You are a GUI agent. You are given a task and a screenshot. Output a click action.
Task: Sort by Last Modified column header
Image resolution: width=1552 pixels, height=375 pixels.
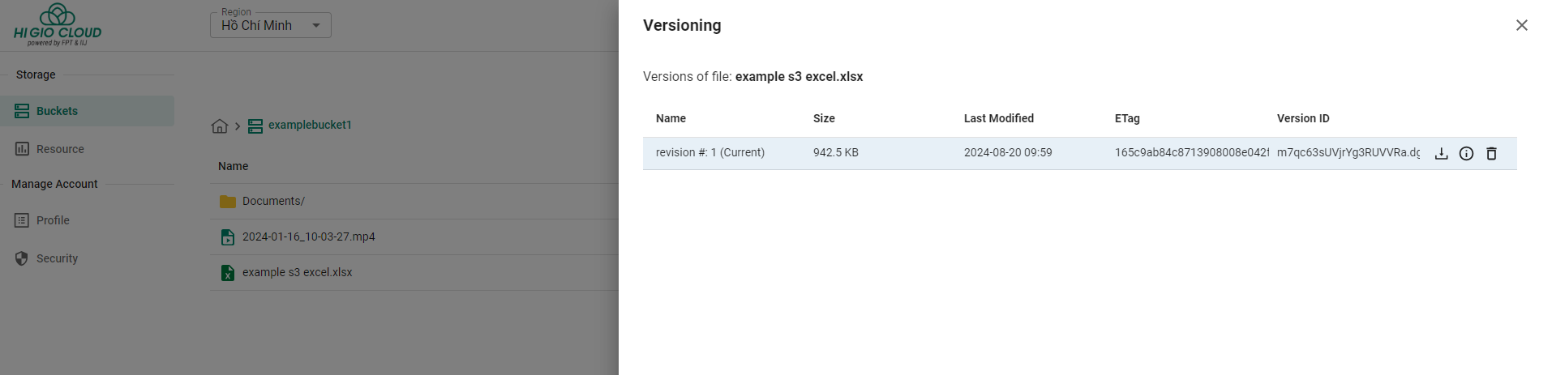999,118
